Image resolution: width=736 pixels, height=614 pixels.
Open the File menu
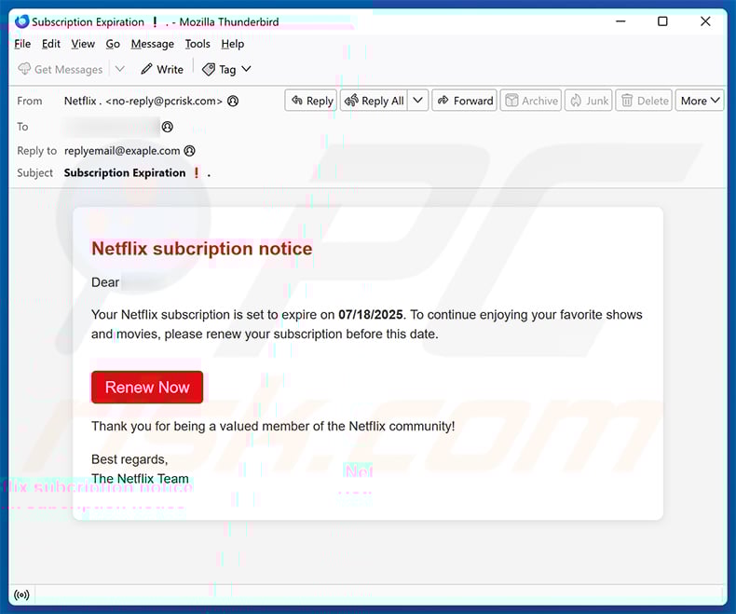click(22, 44)
